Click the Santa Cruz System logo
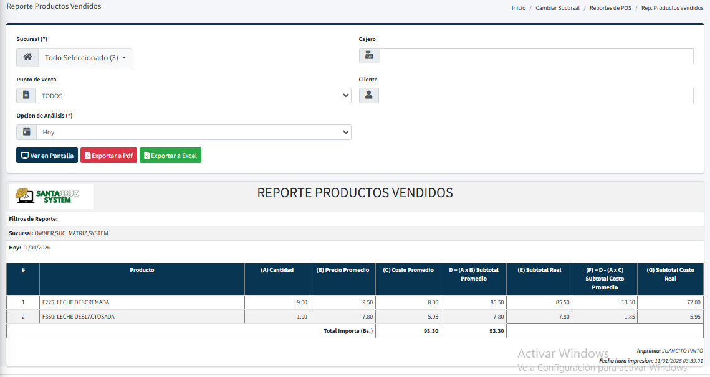This screenshot has height=377, width=710. (x=49, y=196)
